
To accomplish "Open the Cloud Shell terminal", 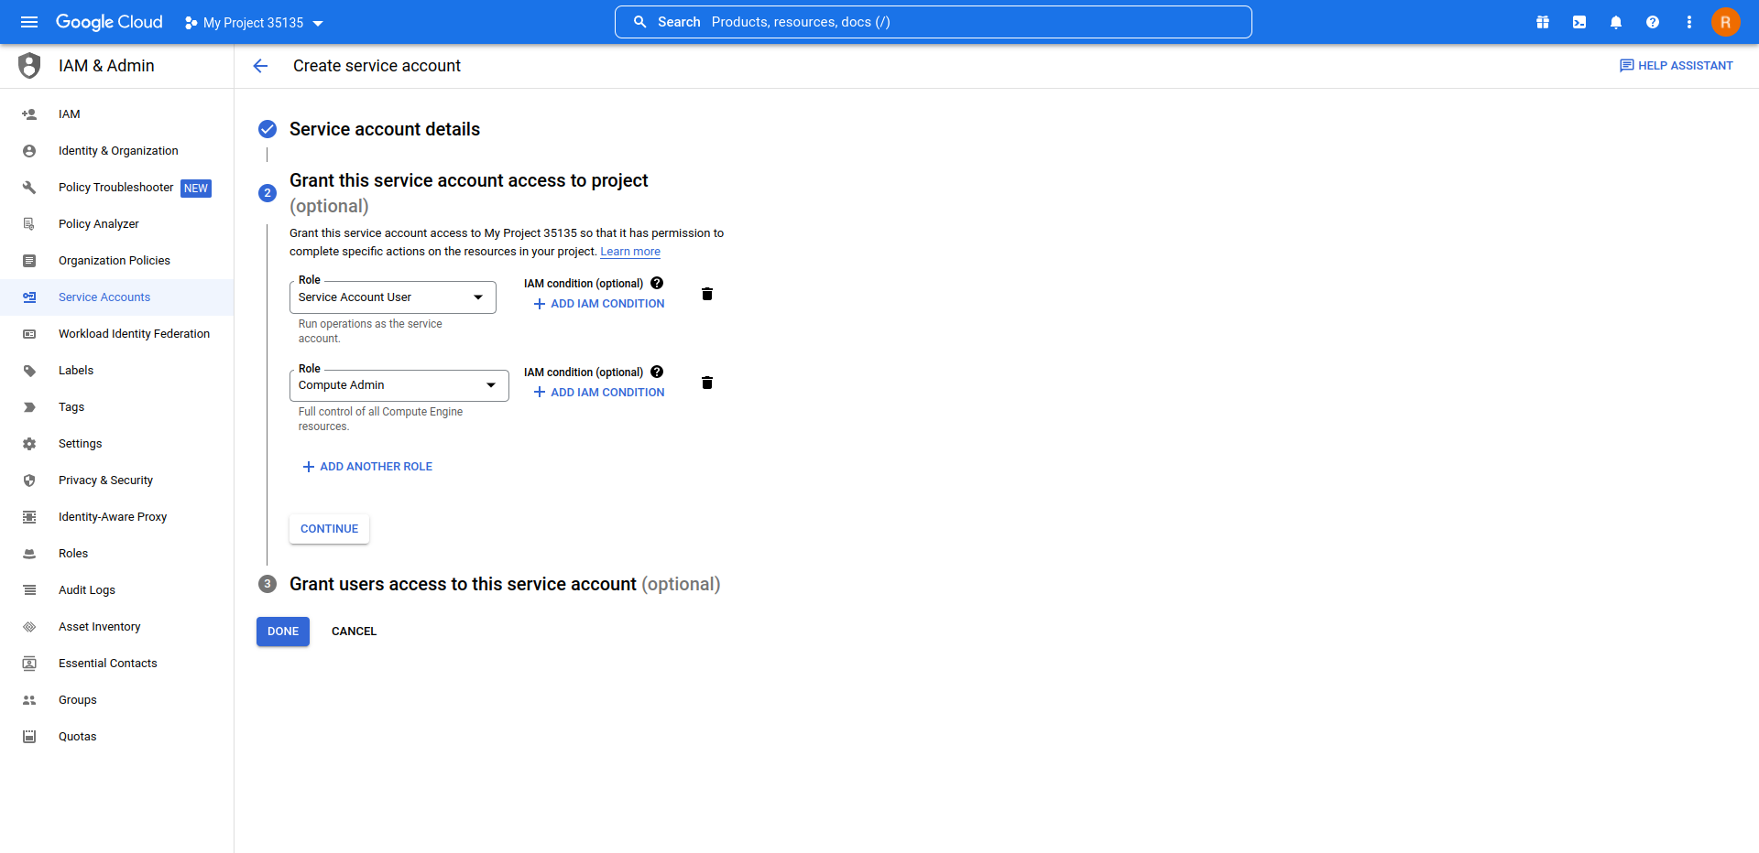I will click(1579, 21).
